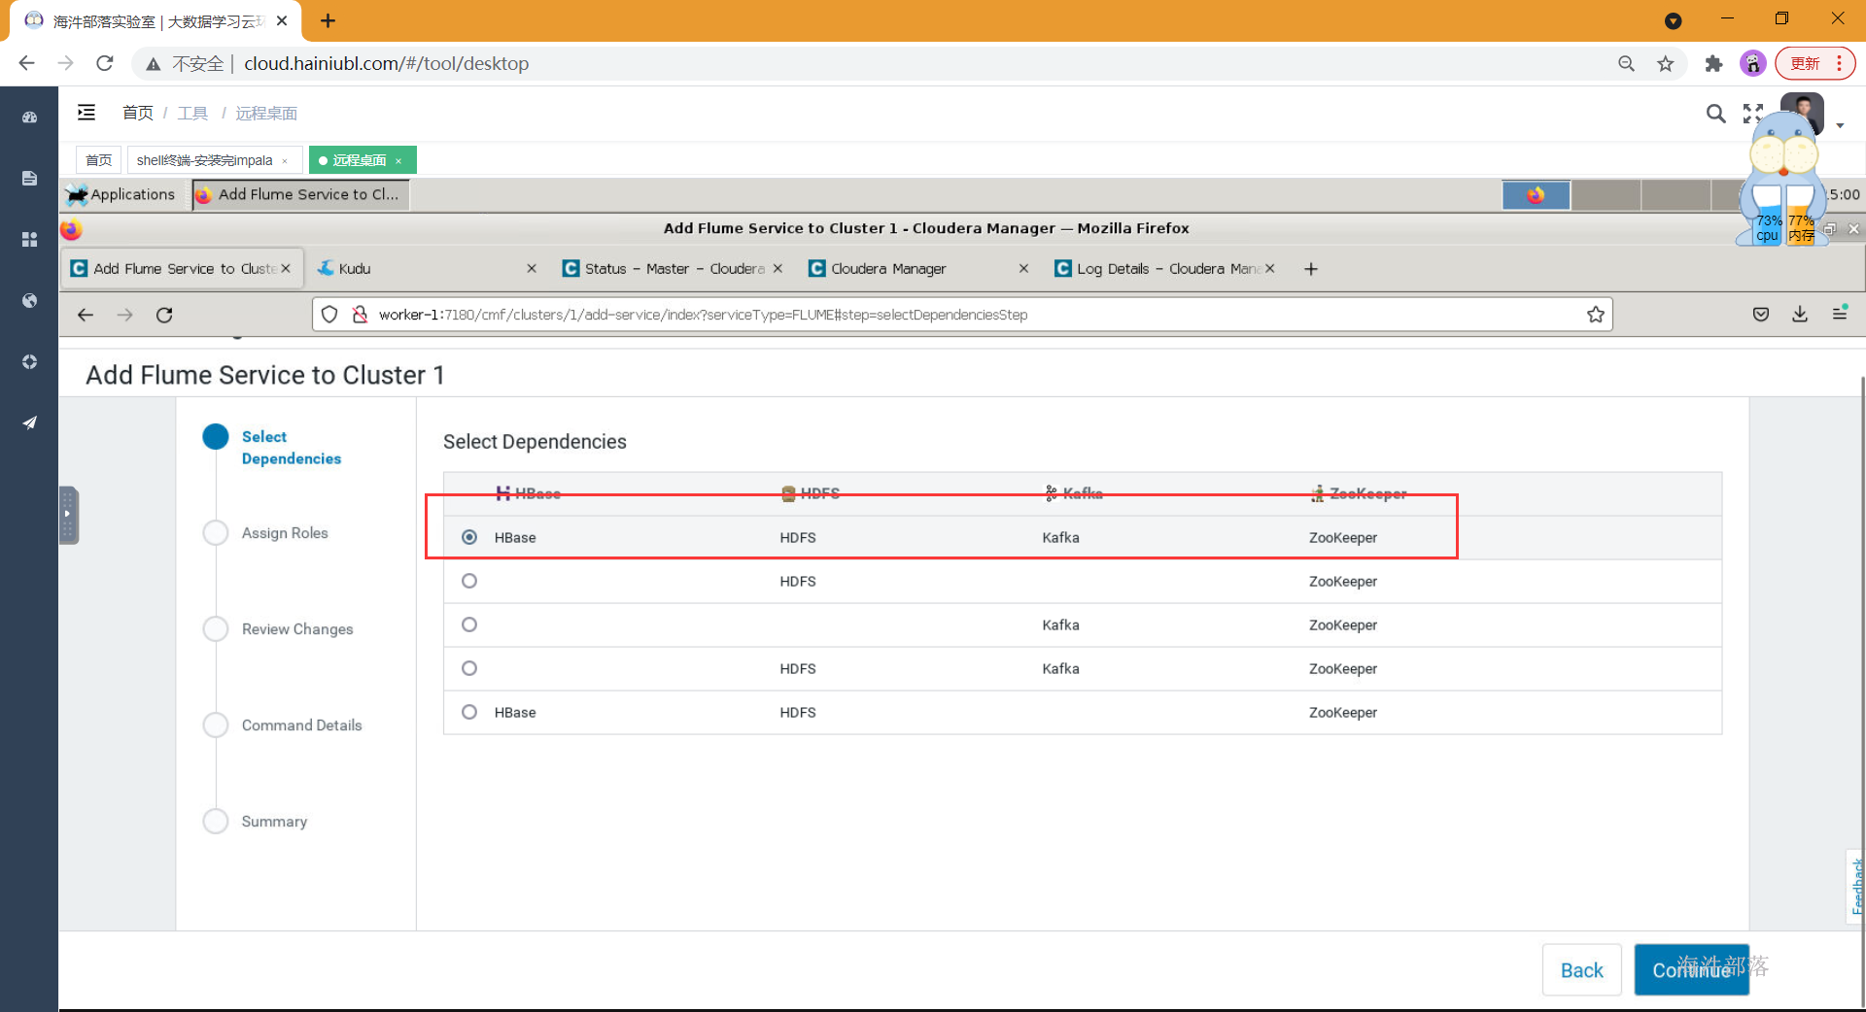Click Firefox forward arrow
This screenshot has height=1012, width=1866.
tap(124, 315)
